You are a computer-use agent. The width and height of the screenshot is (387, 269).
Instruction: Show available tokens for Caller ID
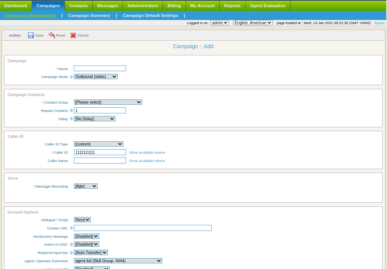[147, 153]
